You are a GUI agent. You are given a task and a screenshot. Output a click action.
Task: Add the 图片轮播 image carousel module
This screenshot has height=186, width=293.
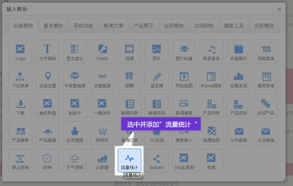point(184,51)
